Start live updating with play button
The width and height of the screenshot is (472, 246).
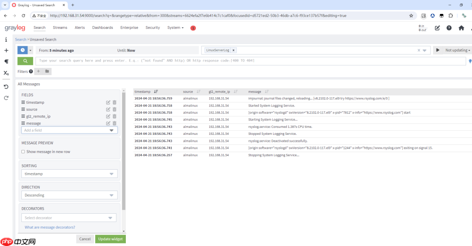click(x=437, y=50)
